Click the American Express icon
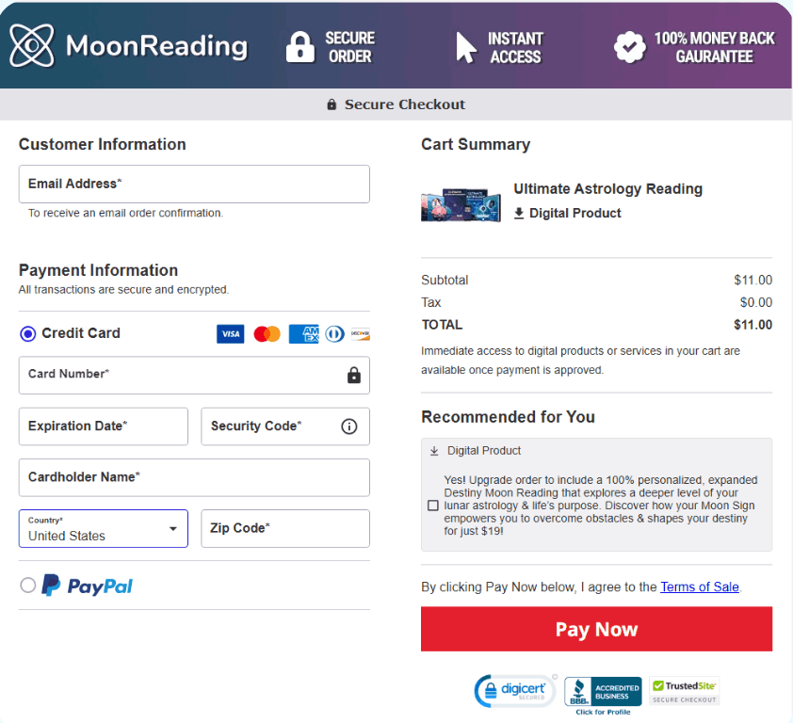The width and height of the screenshot is (793, 723). coord(303,333)
